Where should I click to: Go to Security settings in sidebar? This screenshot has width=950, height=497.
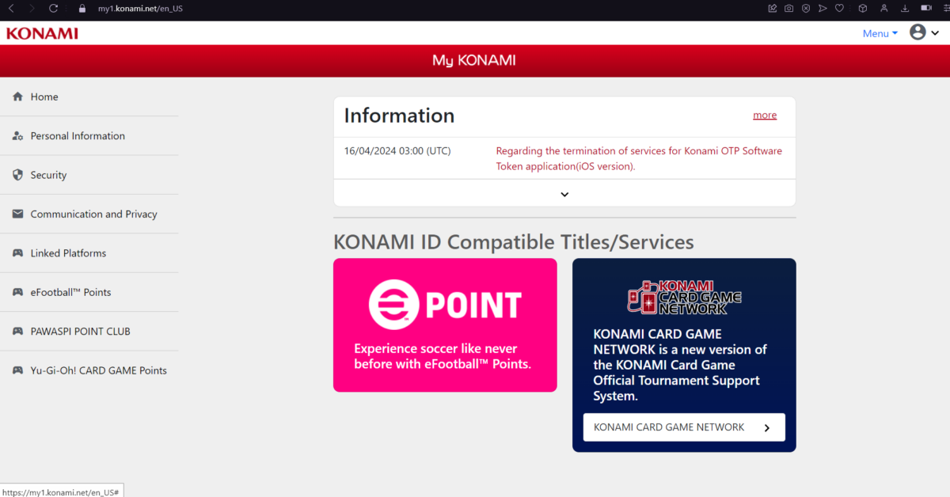point(48,175)
